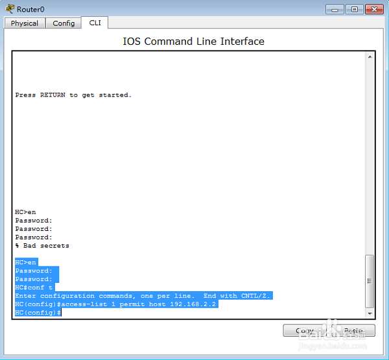Click the terminal scroll up arrow

(370, 57)
